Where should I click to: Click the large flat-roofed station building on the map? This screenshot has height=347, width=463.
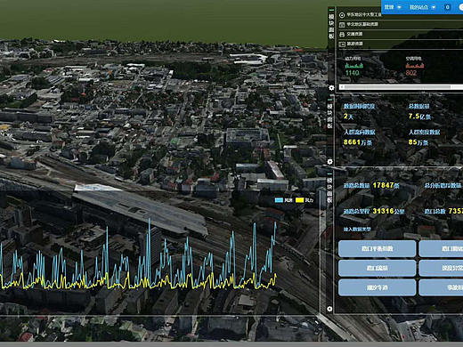click(140, 209)
